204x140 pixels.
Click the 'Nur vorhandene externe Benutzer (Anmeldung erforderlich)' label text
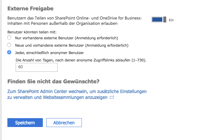click(x=66, y=38)
